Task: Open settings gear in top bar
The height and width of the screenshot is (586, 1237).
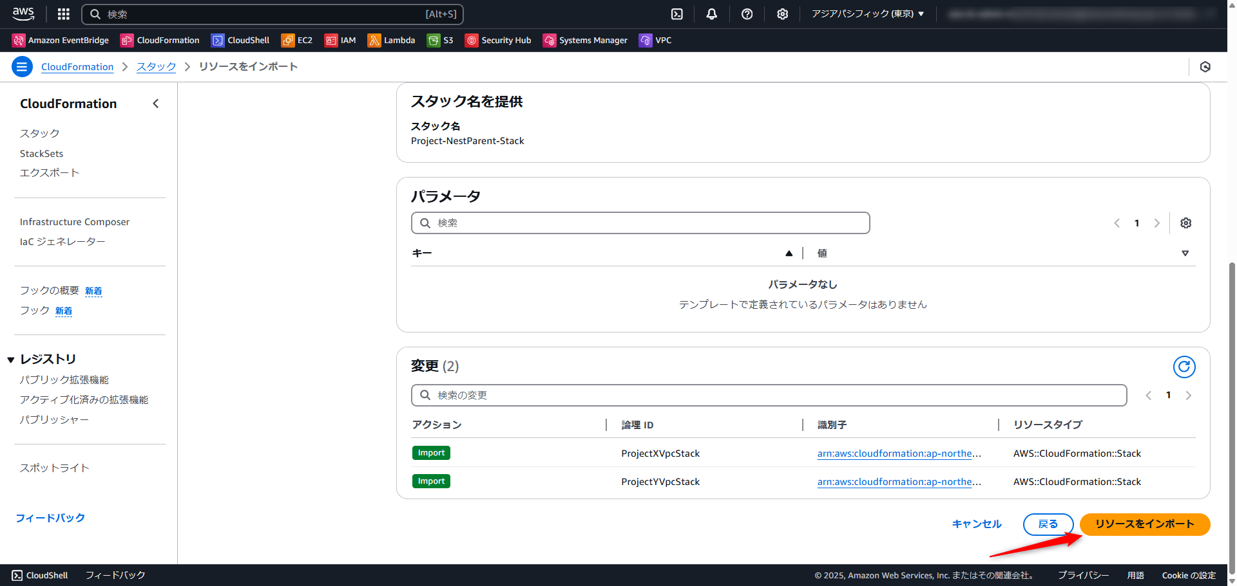Action: point(782,14)
